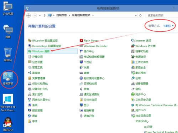Expand the address bar history dropdown

pyautogui.click(x=136, y=15)
